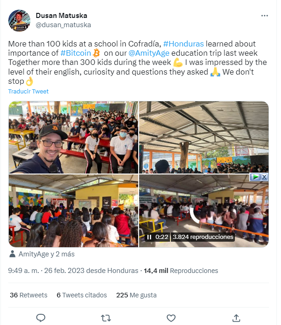Open the bottom-left crowd photo thumbnail
281x325 pixels.
(73, 211)
